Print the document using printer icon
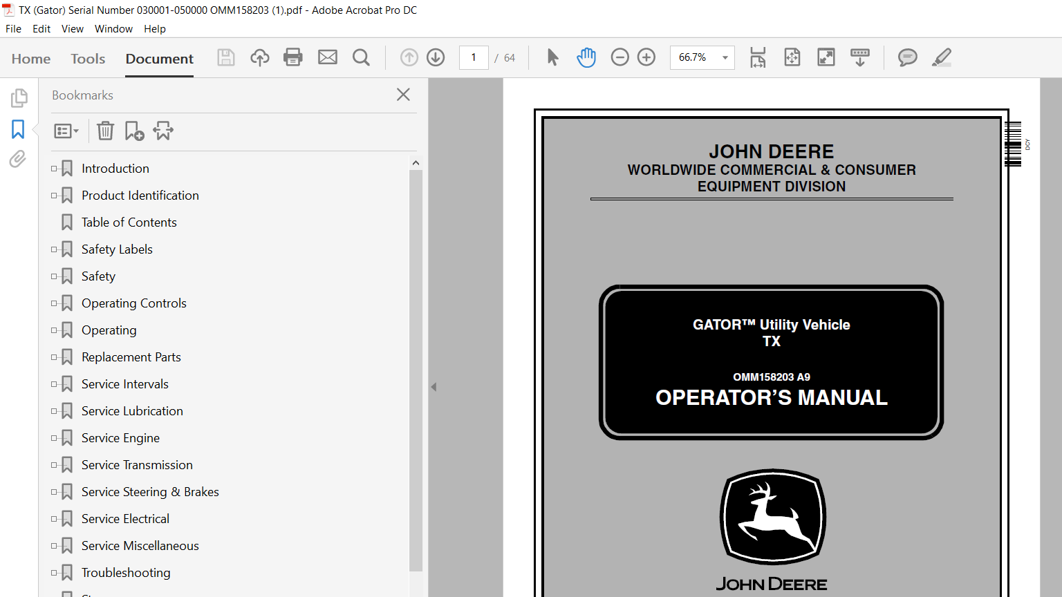 pyautogui.click(x=293, y=57)
